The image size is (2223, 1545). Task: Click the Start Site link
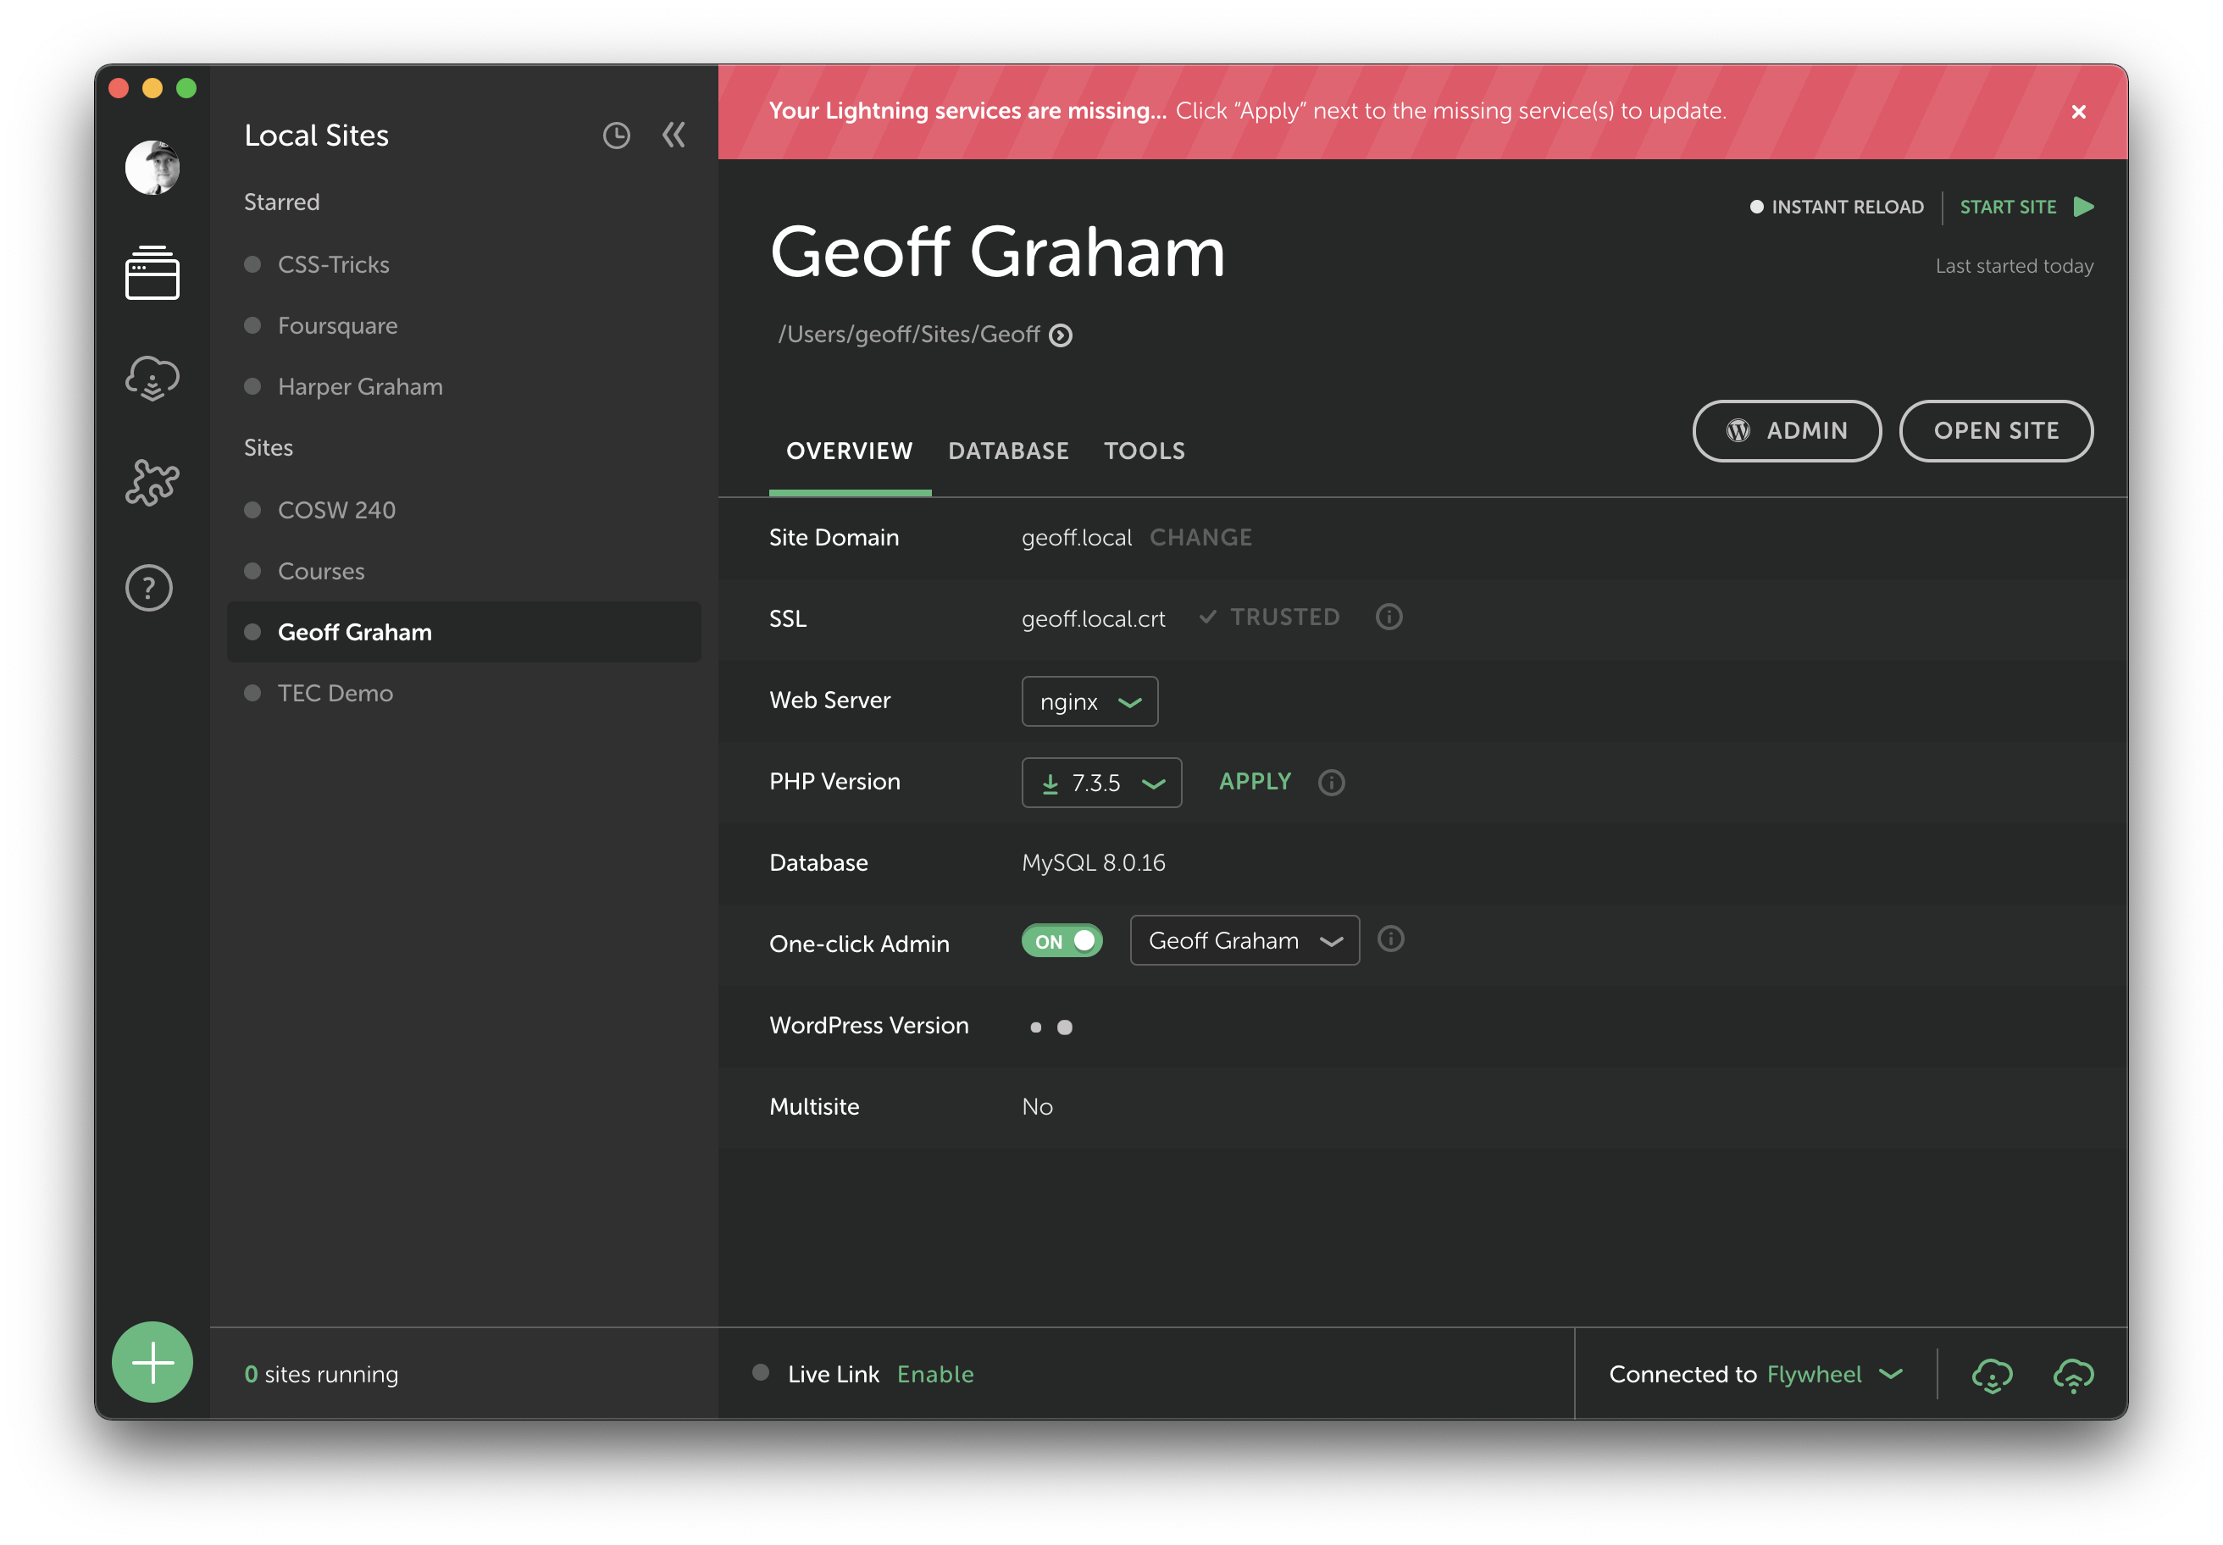click(x=2008, y=208)
